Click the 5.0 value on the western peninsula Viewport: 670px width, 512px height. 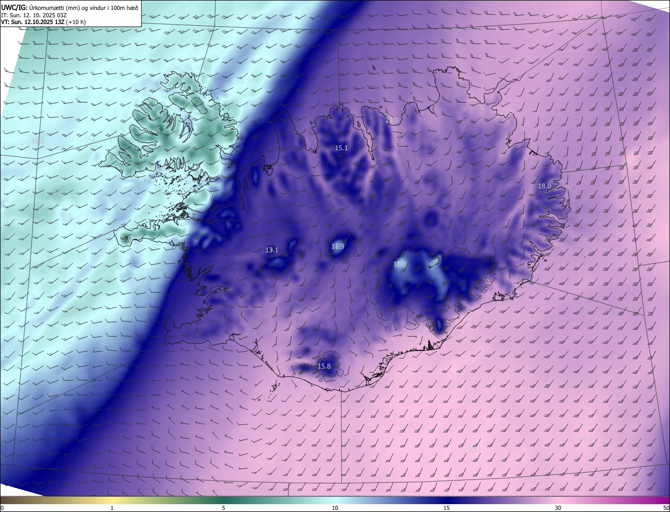[x=126, y=239]
